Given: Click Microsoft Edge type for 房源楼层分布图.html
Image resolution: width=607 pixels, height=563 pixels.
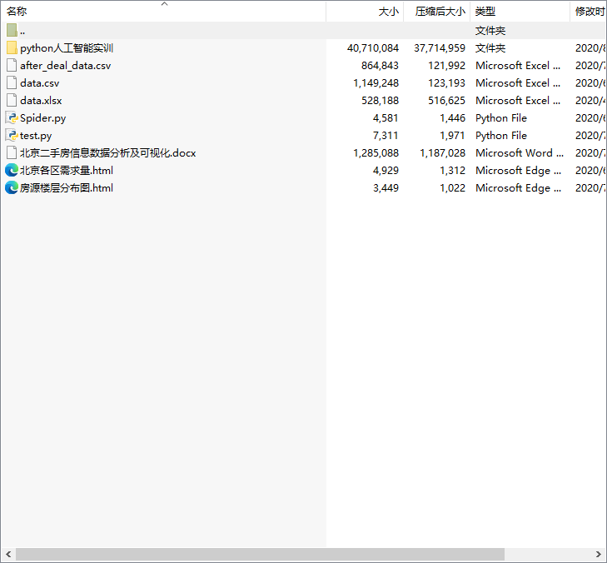Looking at the screenshot, I should click(x=518, y=187).
